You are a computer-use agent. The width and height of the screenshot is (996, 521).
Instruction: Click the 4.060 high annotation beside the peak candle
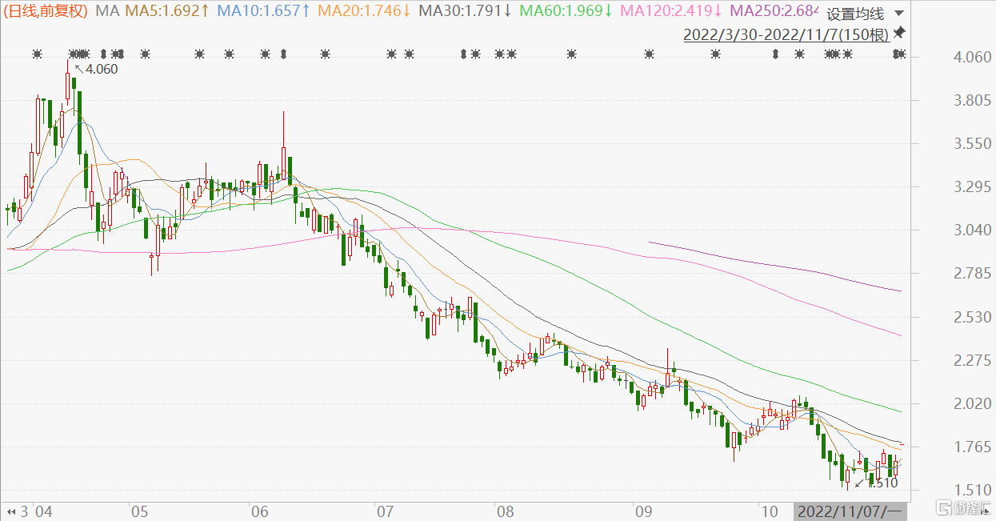click(101, 70)
